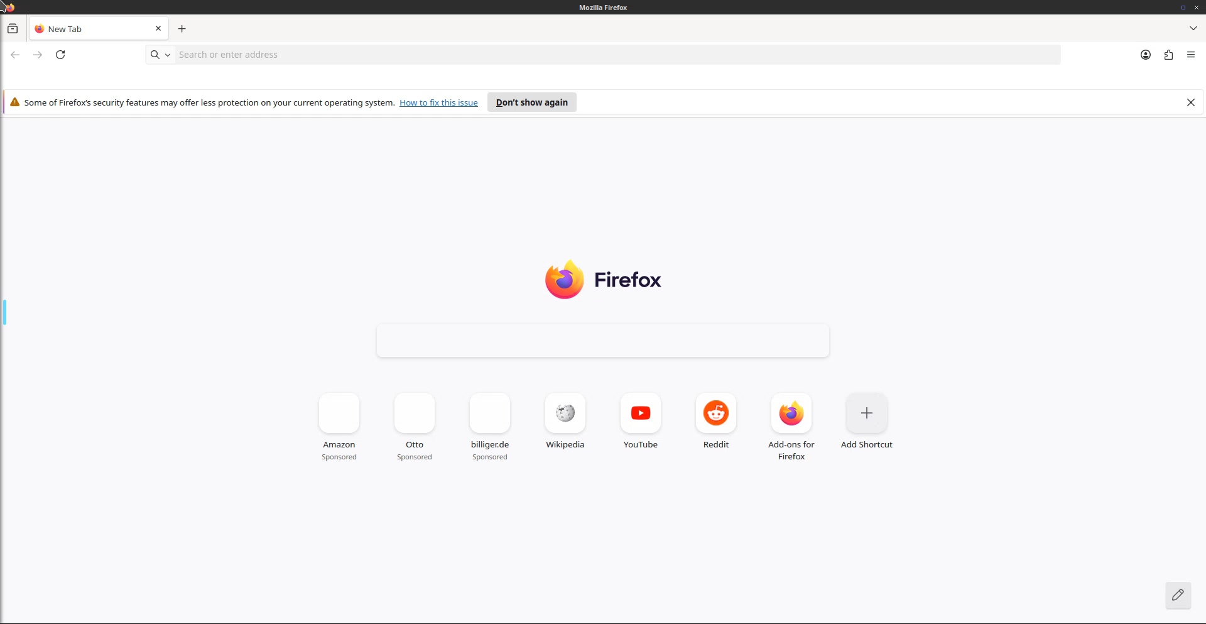Screen dimensions: 1206x624
Task: Click the Firefox icon in title bar
Action: (x=9, y=8)
